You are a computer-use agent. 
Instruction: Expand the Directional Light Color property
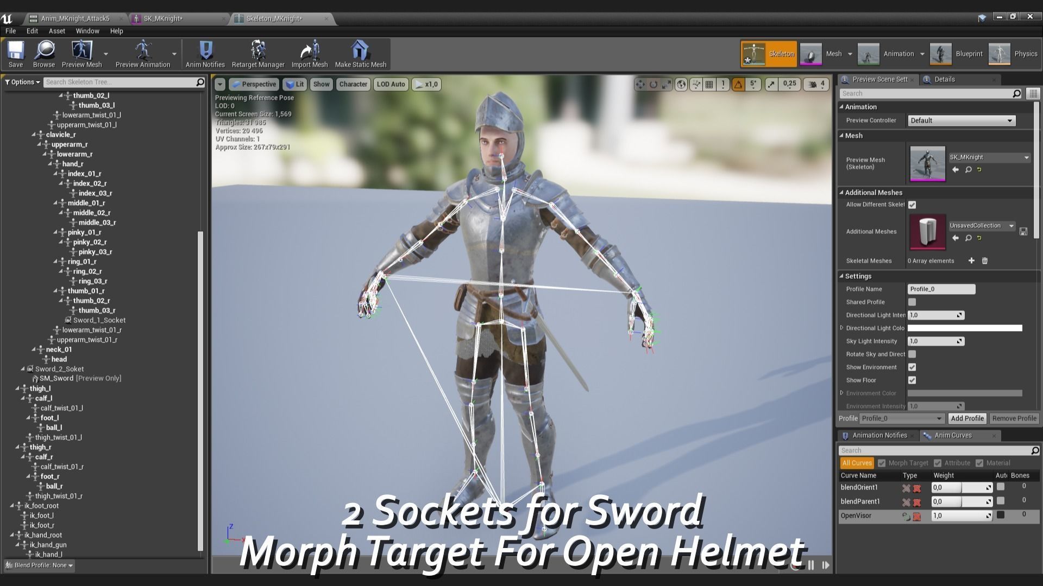pos(842,328)
